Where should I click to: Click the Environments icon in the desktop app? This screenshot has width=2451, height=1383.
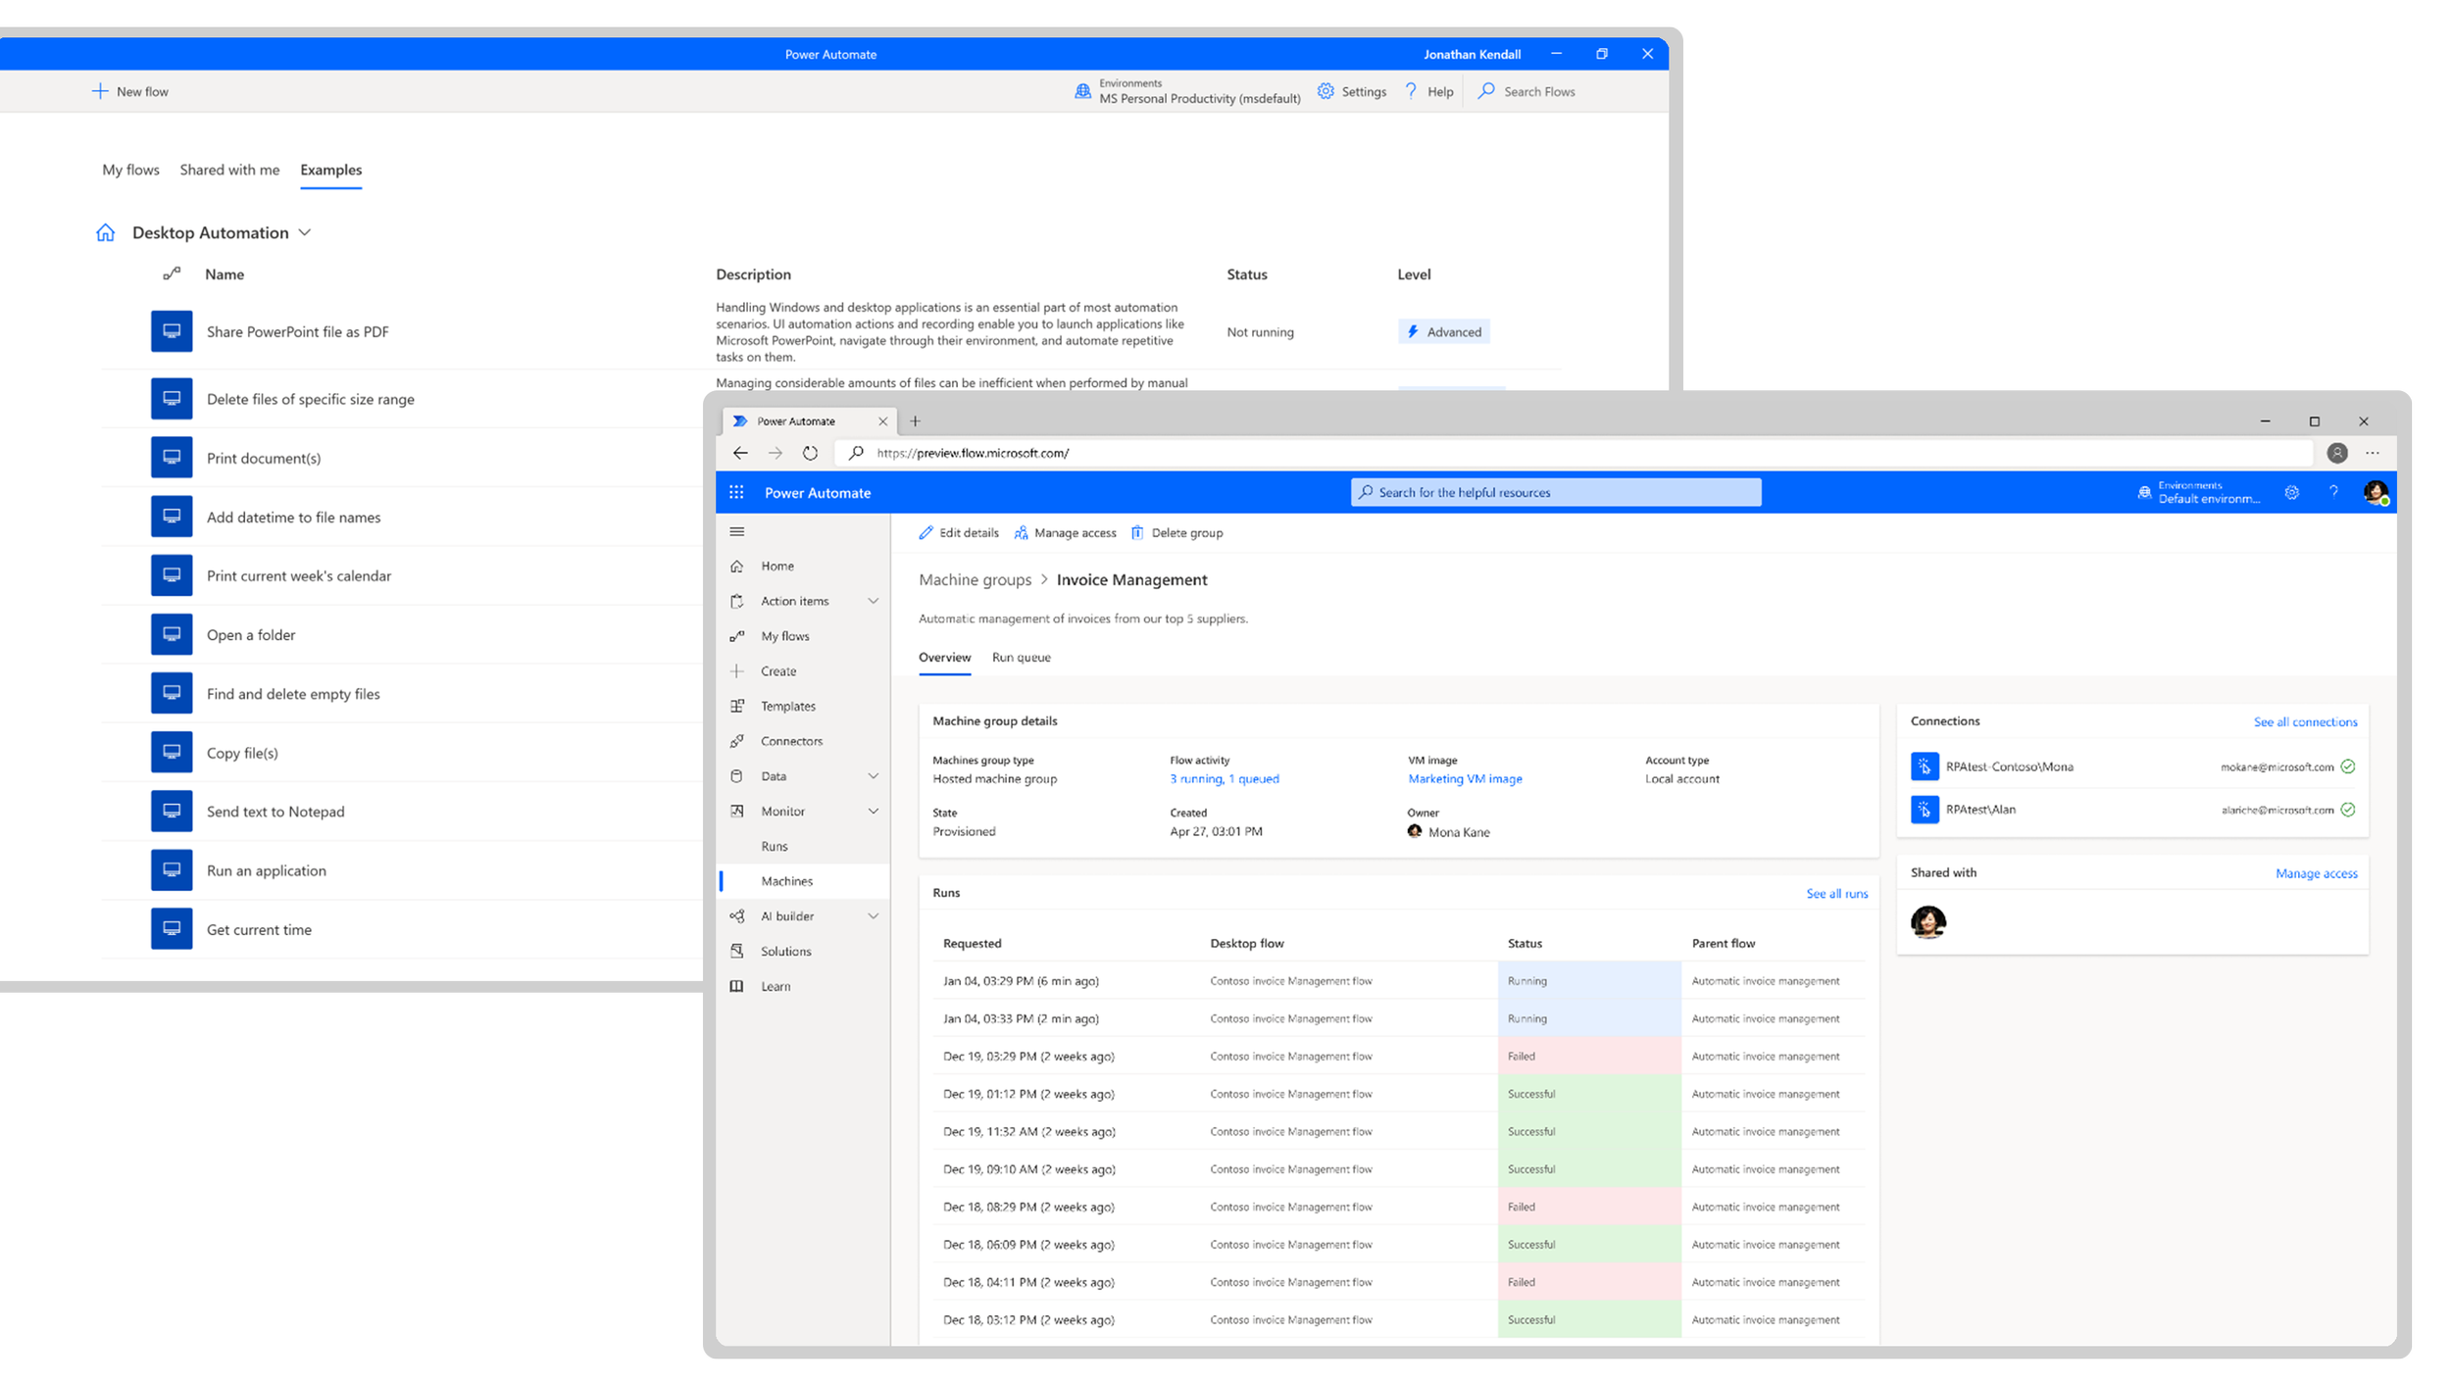pyautogui.click(x=1082, y=91)
